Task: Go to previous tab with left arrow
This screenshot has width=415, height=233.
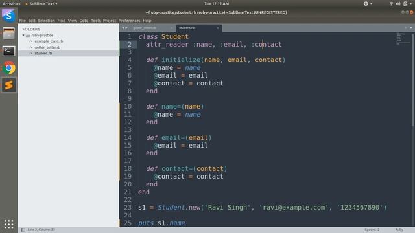Action: click(x=123, y=28)
